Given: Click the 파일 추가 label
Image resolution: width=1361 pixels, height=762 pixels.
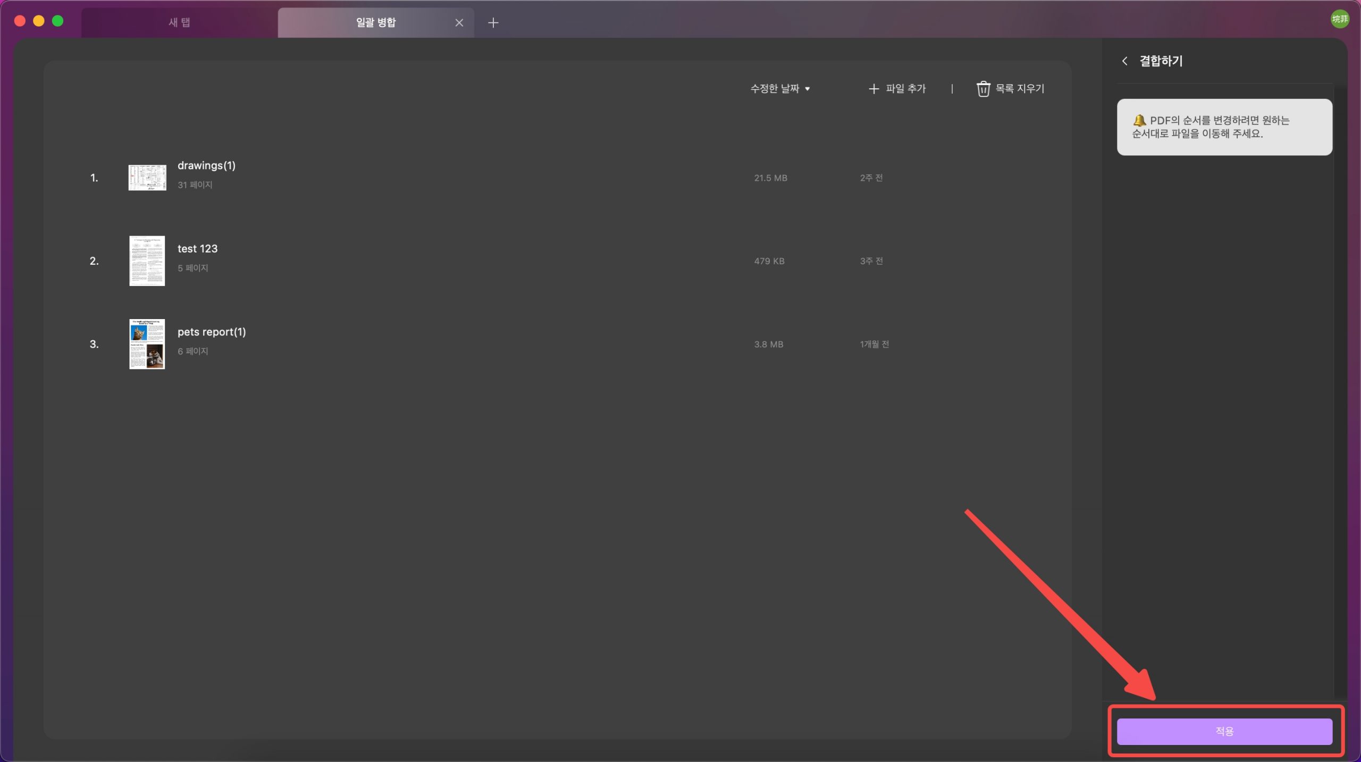Looking at the screenshot, I should pos(906,89).
